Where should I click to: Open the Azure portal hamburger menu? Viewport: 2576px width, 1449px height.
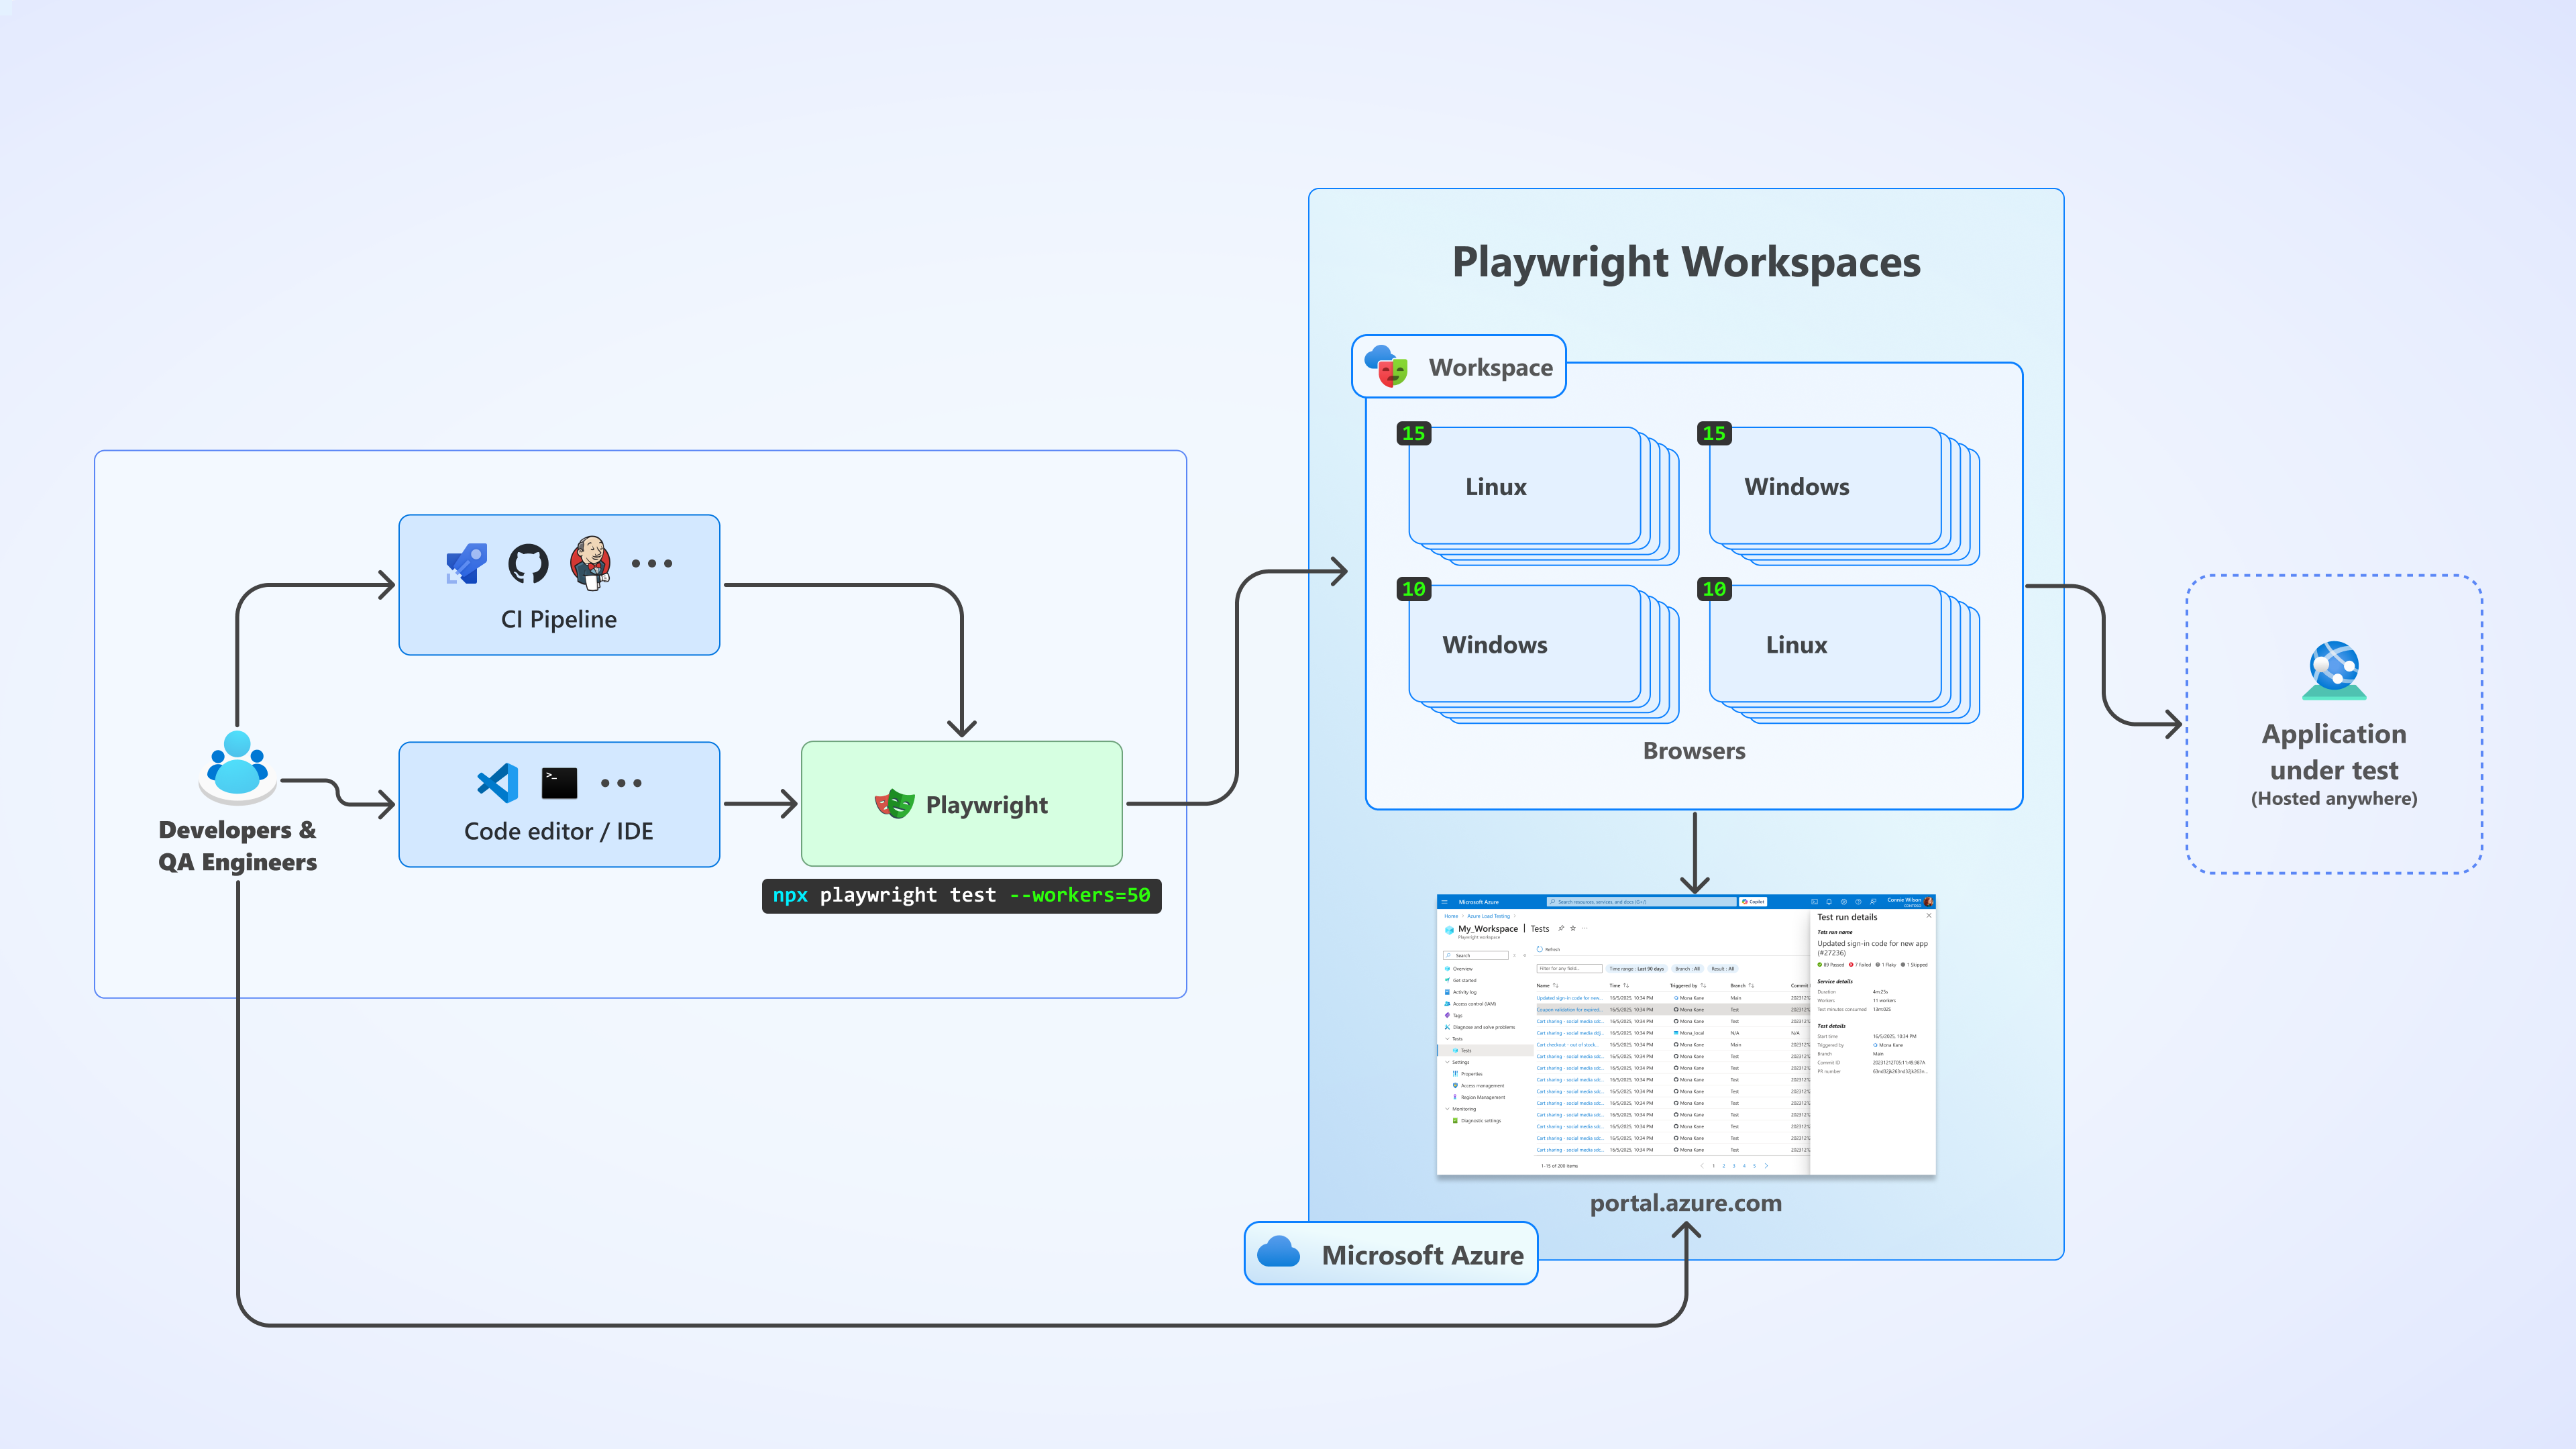click(1445, 902)
